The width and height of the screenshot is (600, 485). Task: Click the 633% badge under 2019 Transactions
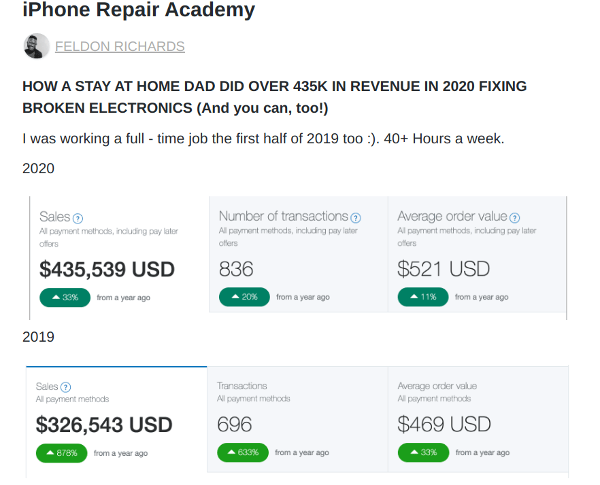pyautogui.click(x=243, y=452)
